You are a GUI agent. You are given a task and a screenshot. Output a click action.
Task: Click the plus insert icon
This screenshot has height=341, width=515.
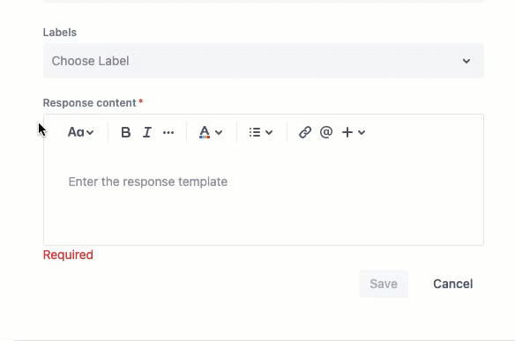click(347, 132)
